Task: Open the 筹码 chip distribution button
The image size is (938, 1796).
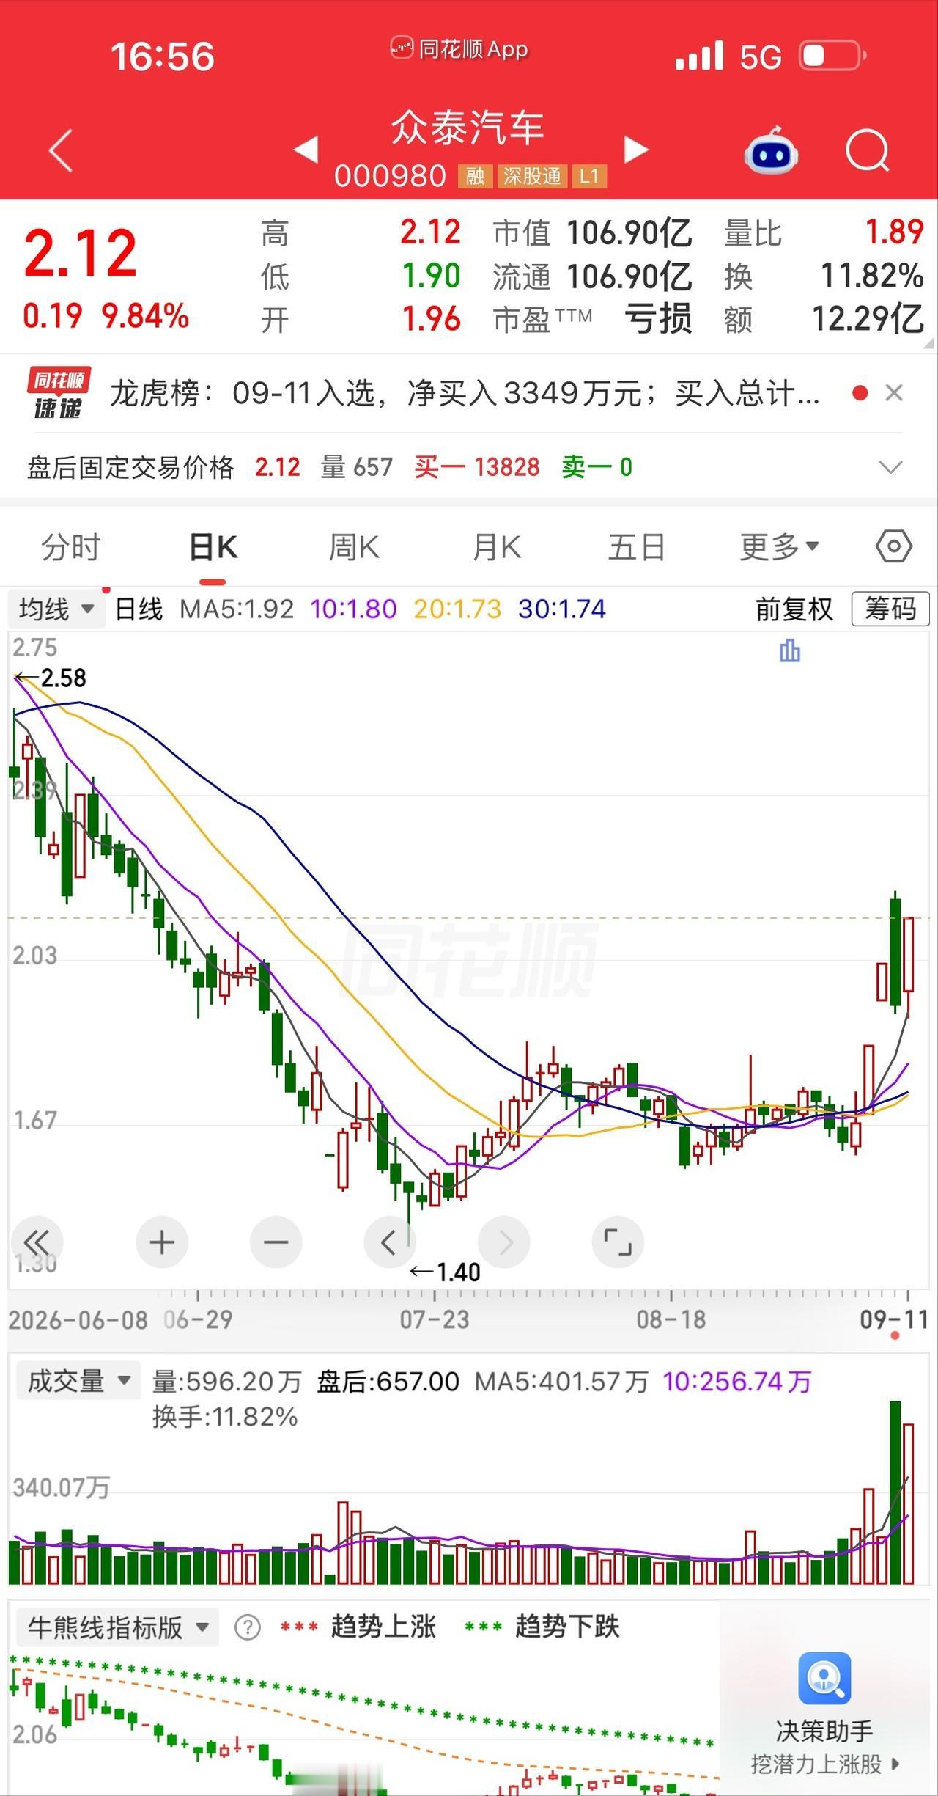Action: [890, 609]
